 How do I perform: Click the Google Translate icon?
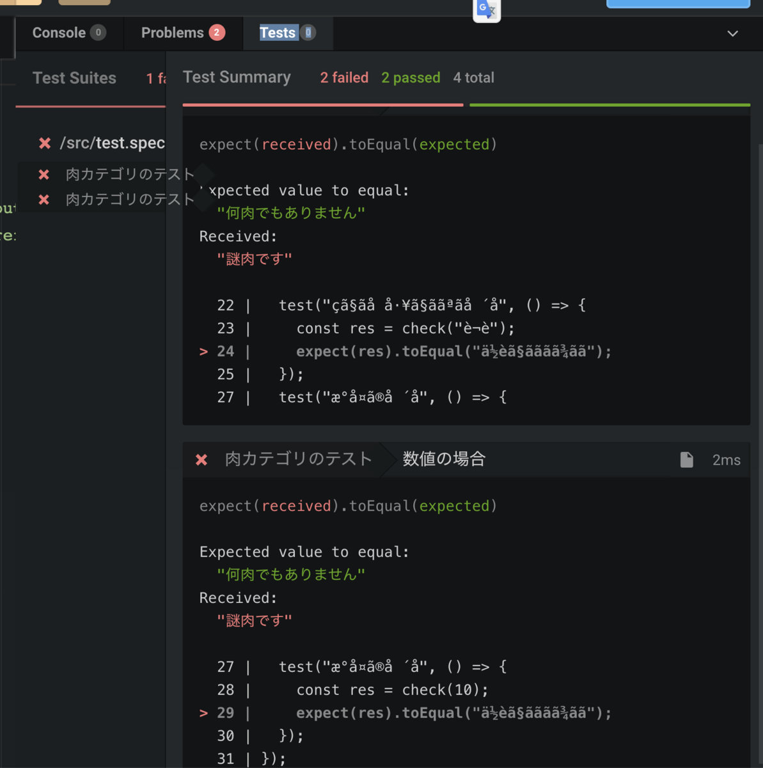486,10
